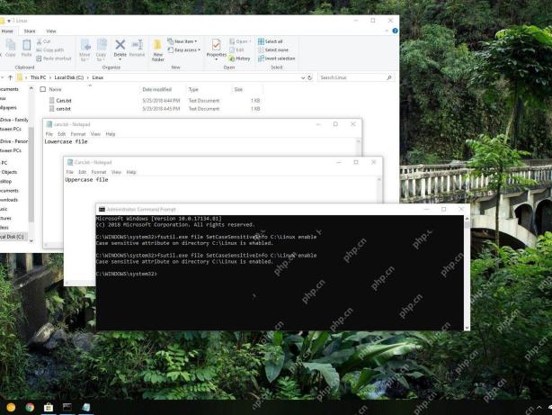Select Local Disk (C:) in navigation pane
Image resolution: width=552 pixels, height=415 pixels.
12,237
